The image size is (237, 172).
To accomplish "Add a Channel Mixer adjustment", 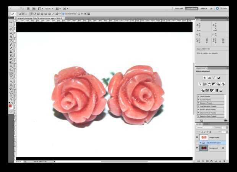I will point(223,84).
